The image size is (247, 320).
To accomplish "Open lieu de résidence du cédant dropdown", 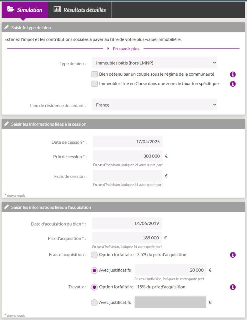I will click(x=154, y=105).
